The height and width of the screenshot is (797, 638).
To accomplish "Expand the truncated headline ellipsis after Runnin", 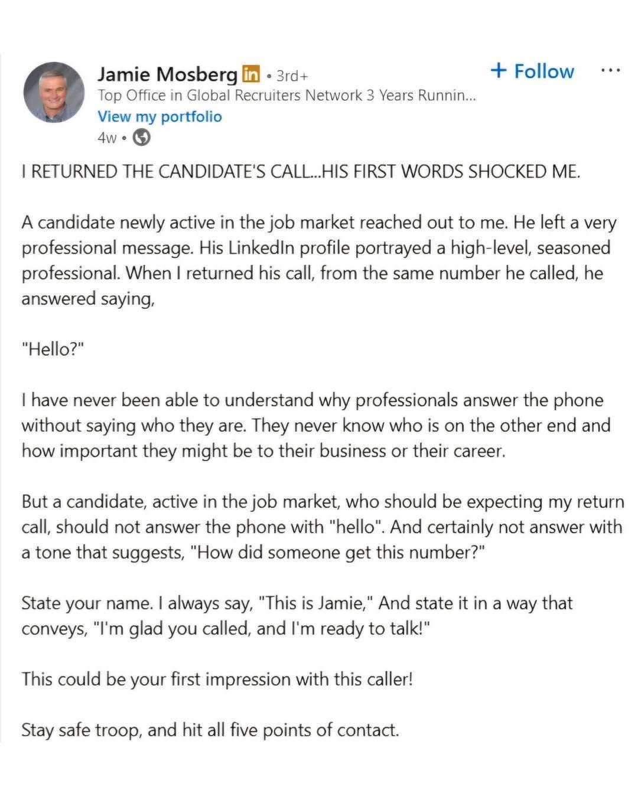I will coord(470,96).
